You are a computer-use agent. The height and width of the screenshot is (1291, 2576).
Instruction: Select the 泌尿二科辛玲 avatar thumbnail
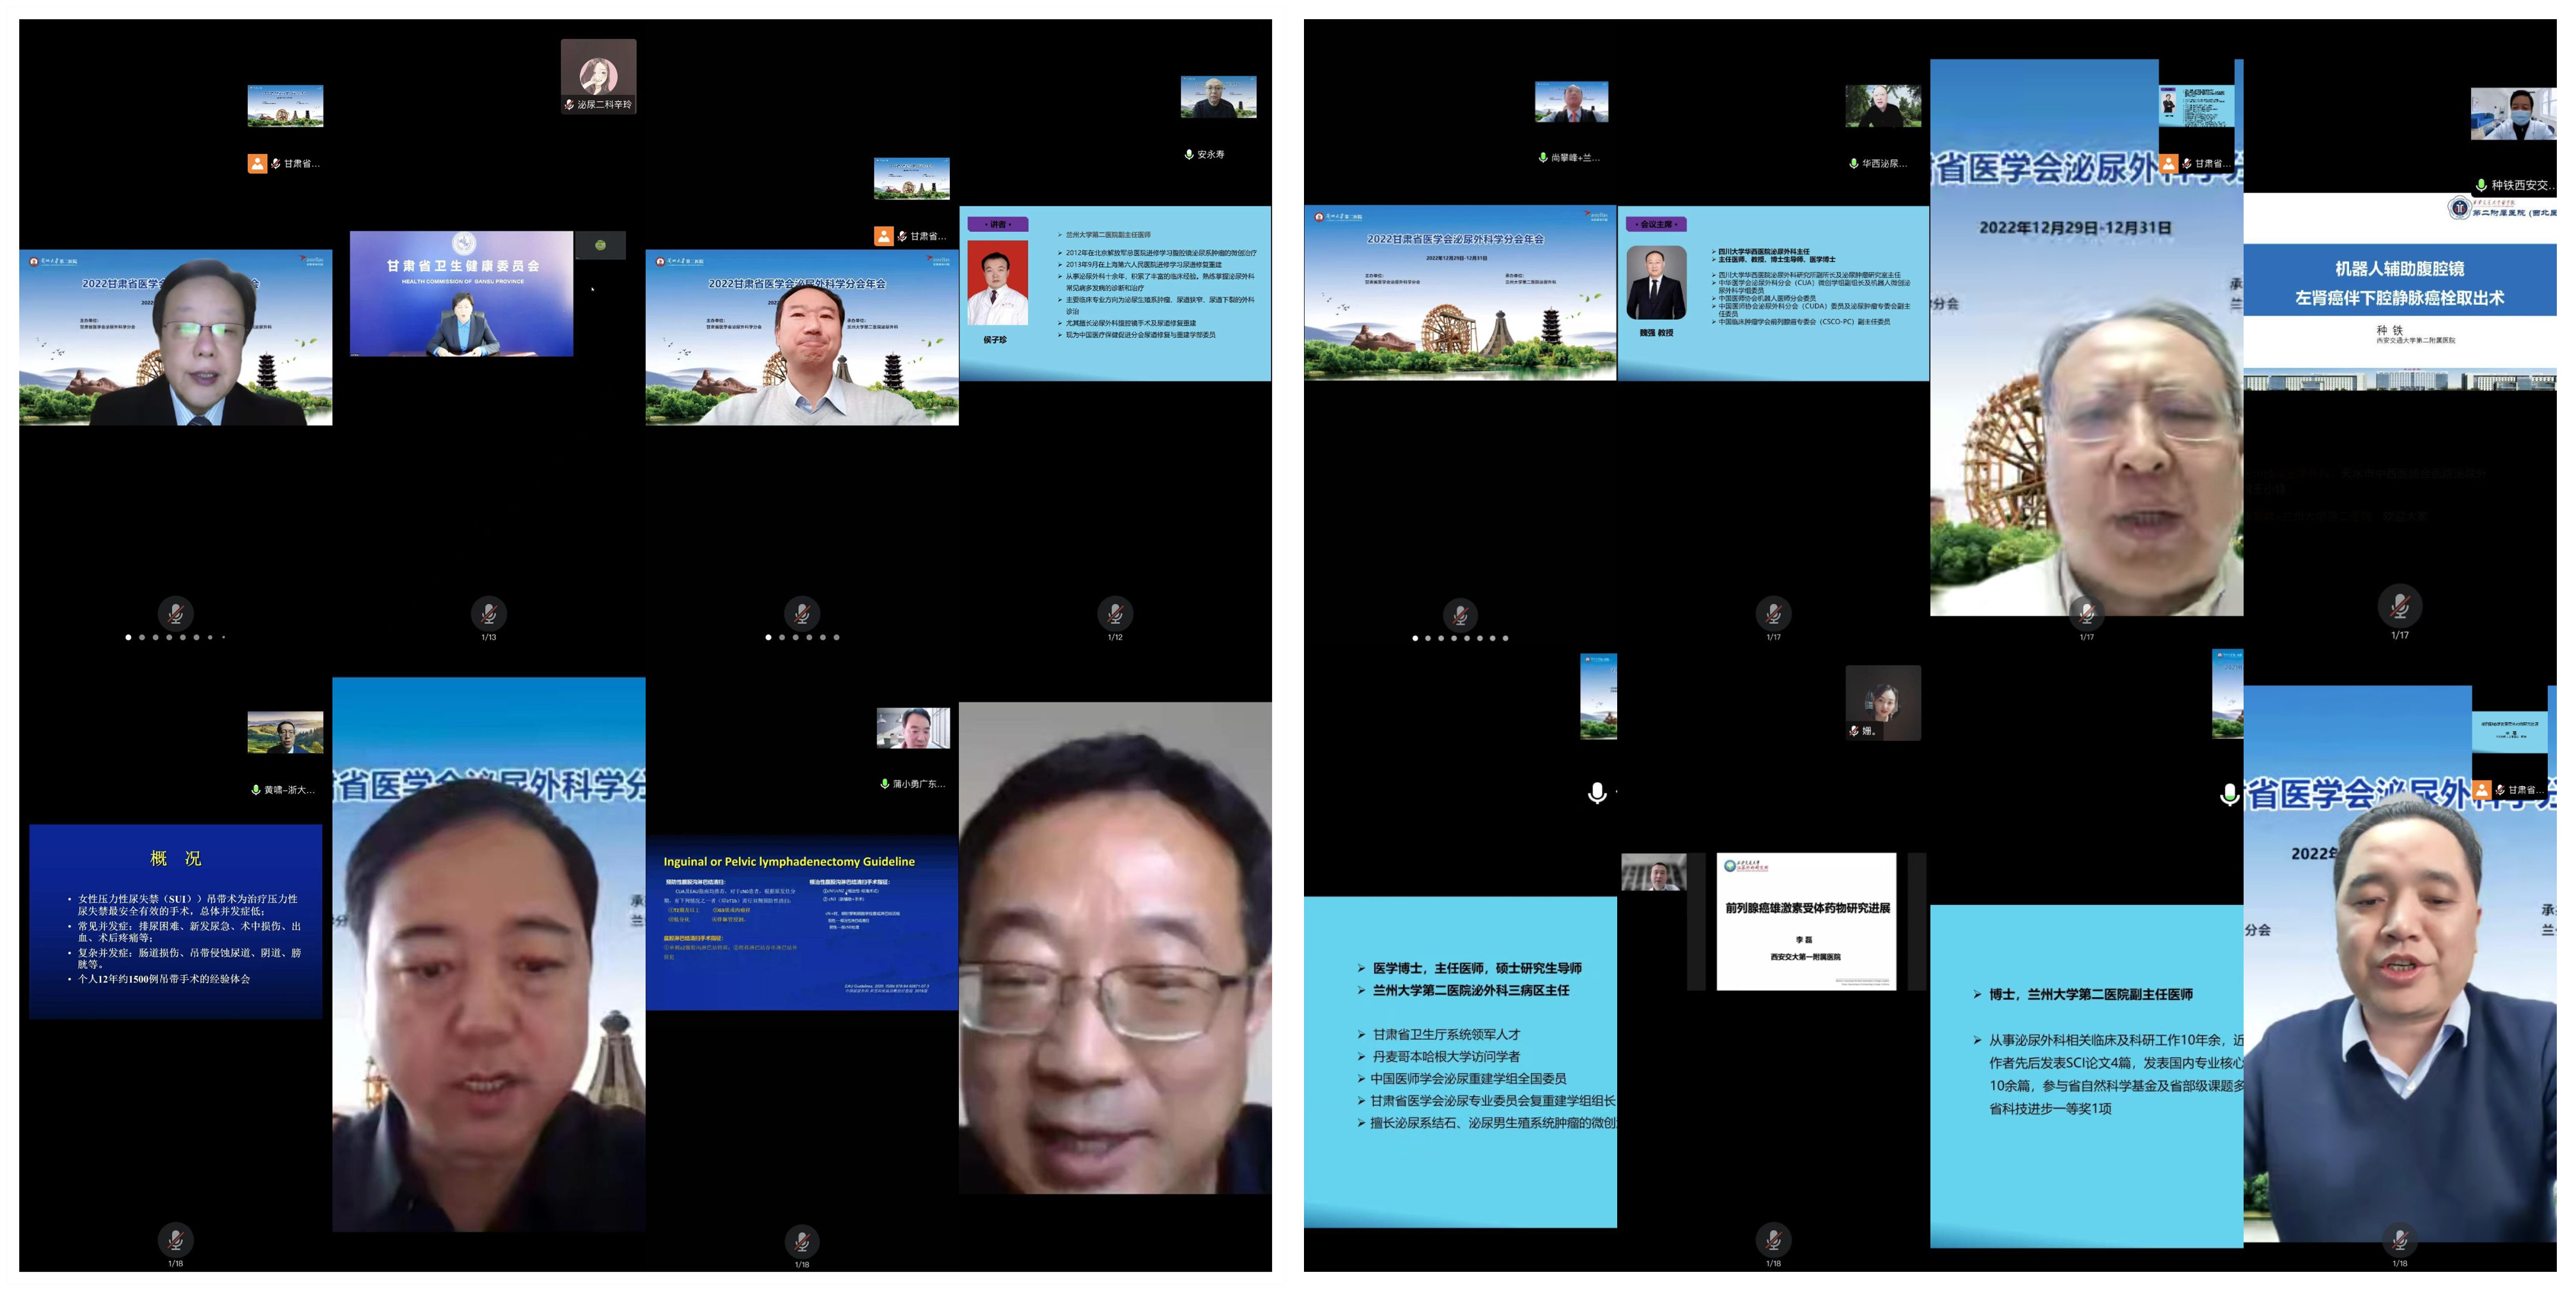598,72
